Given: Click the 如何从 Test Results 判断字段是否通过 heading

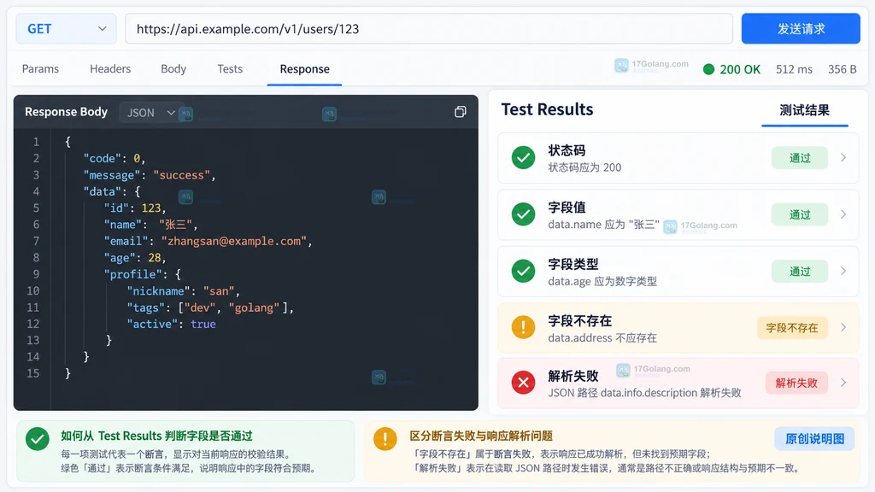Looking at the screenshot, I should [x=157, y=436].
